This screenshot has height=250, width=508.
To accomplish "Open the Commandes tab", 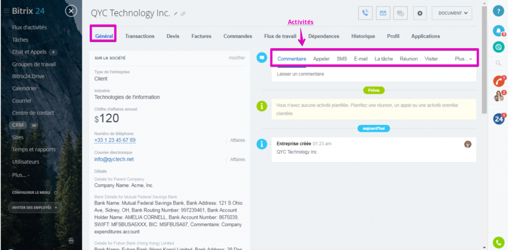I will (238, 36).
